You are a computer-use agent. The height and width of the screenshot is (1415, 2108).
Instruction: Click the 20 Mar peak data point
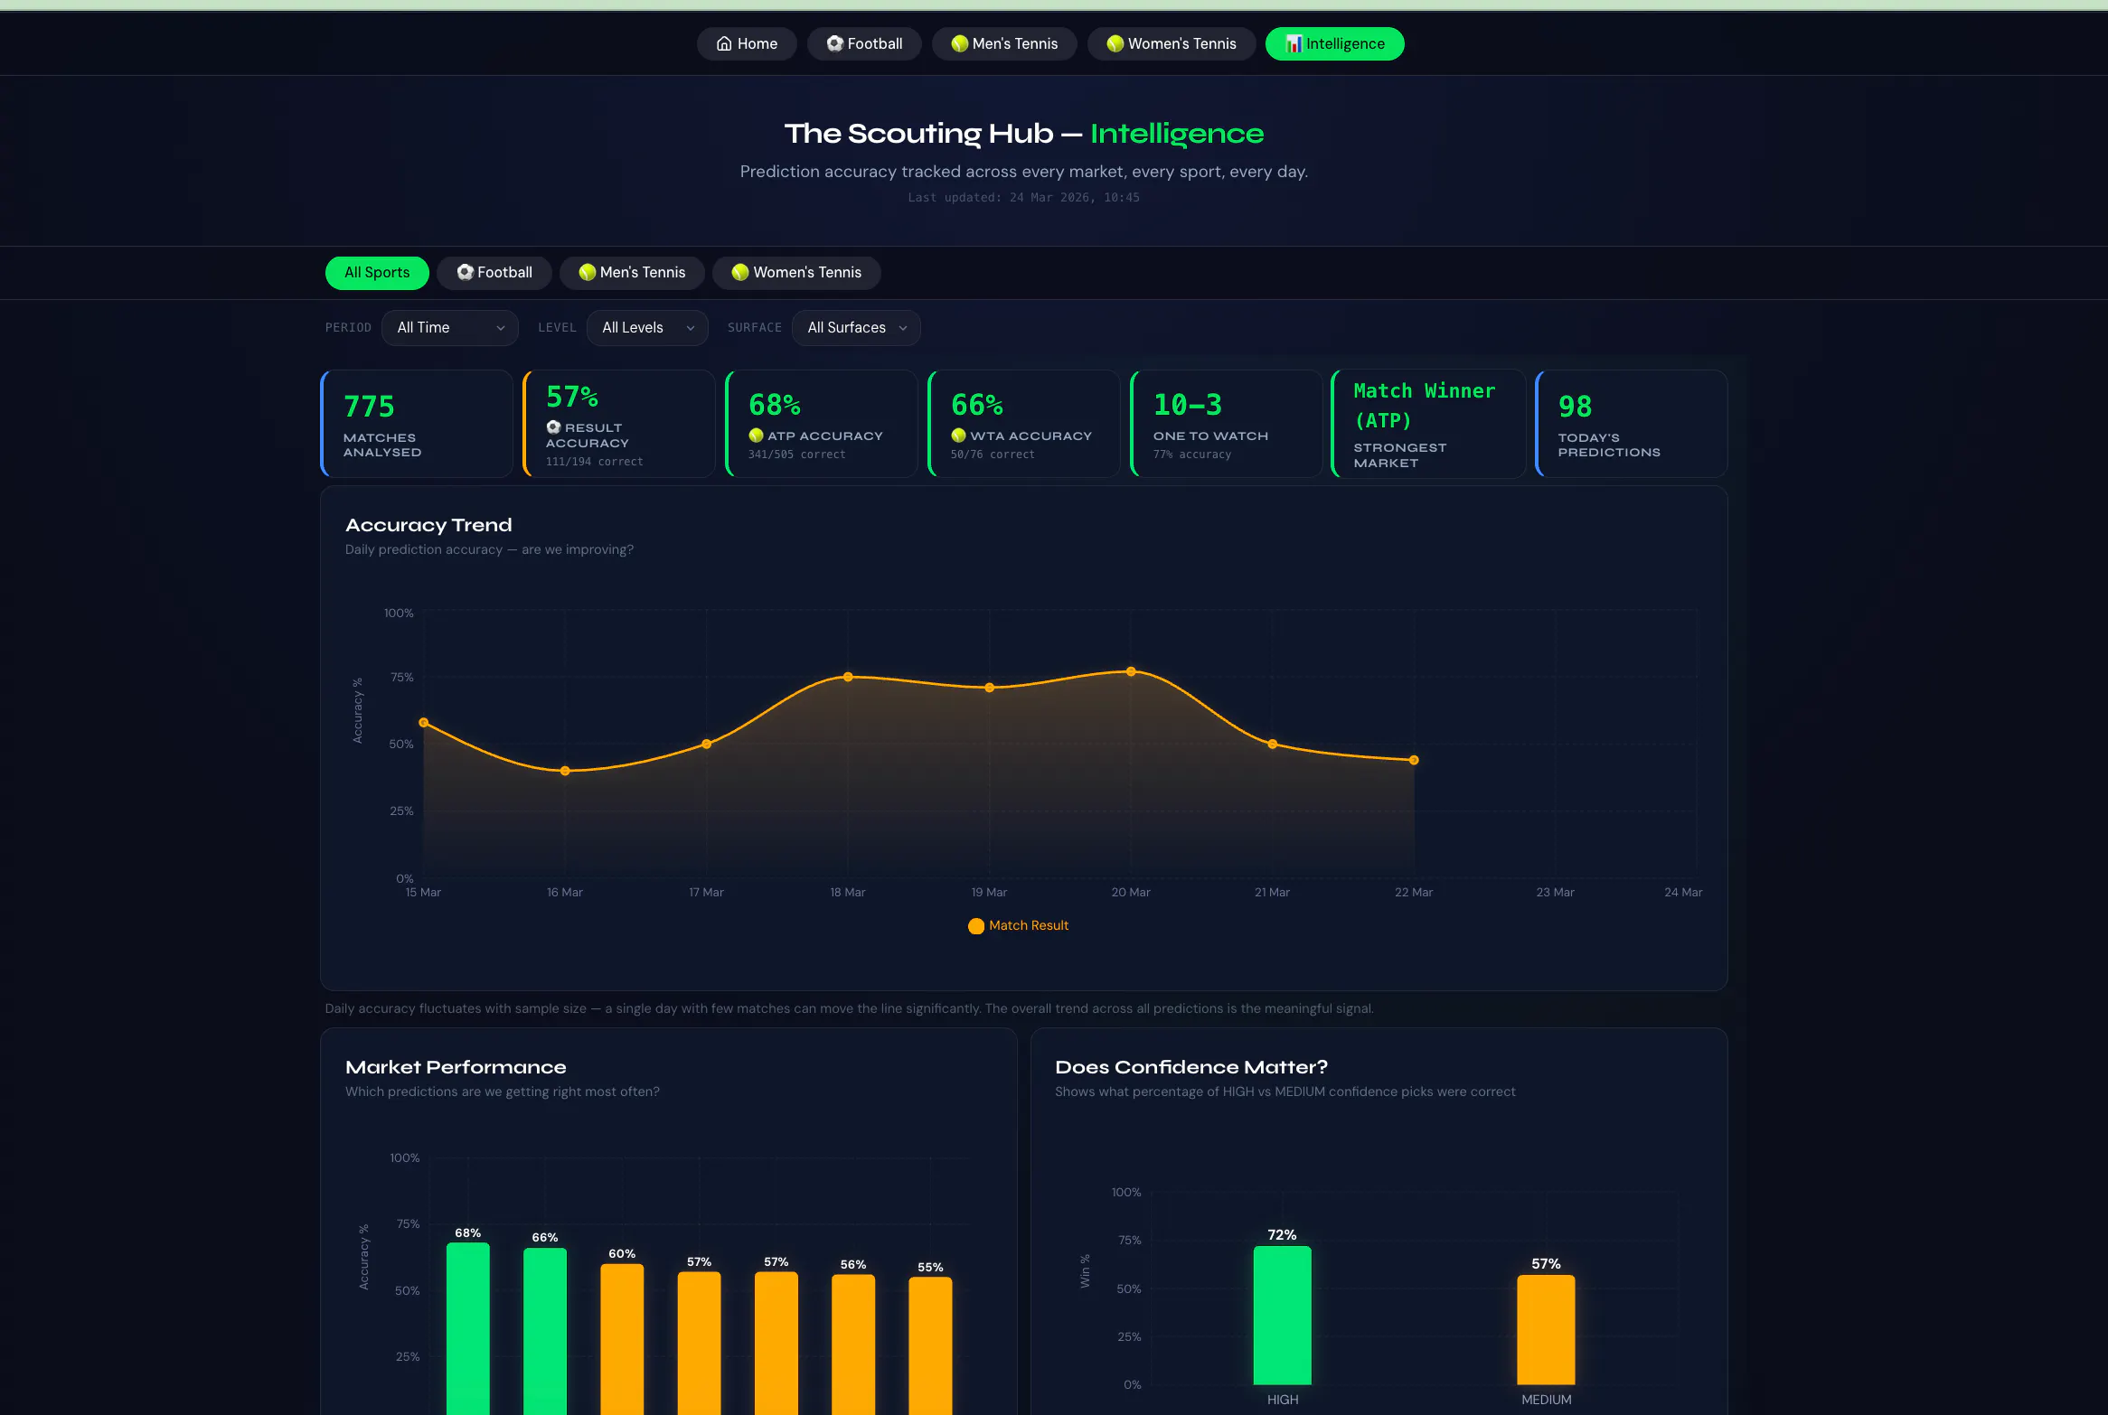point(1131,671)
